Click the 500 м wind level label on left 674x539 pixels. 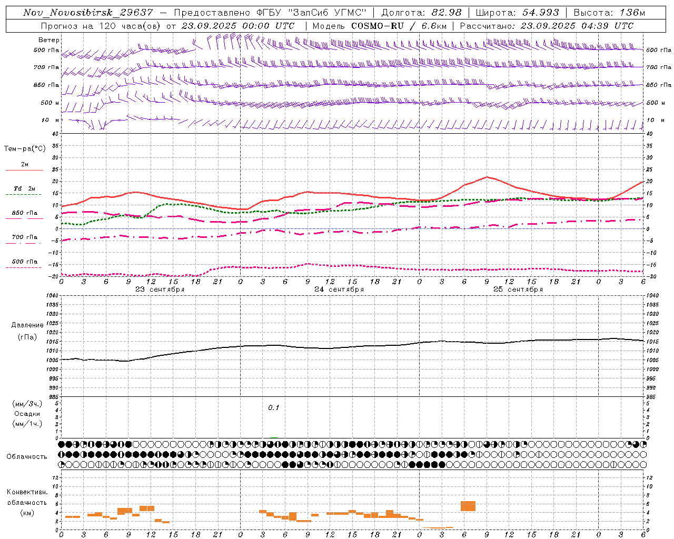[x=50, y=103]
